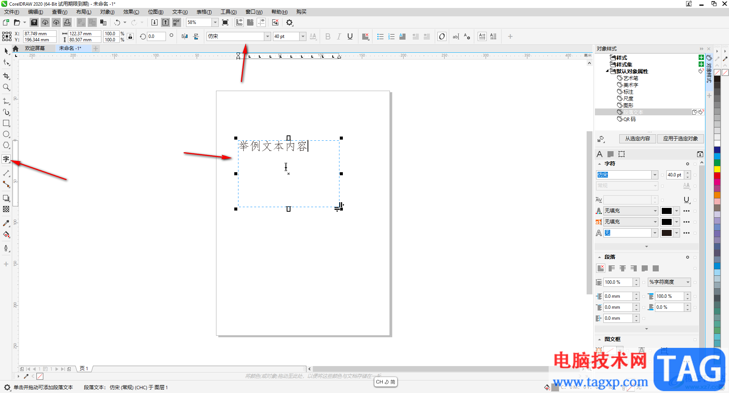Select the Zoom tool
729x393 pixels.
pyautogui.click(x=6, y=87)
